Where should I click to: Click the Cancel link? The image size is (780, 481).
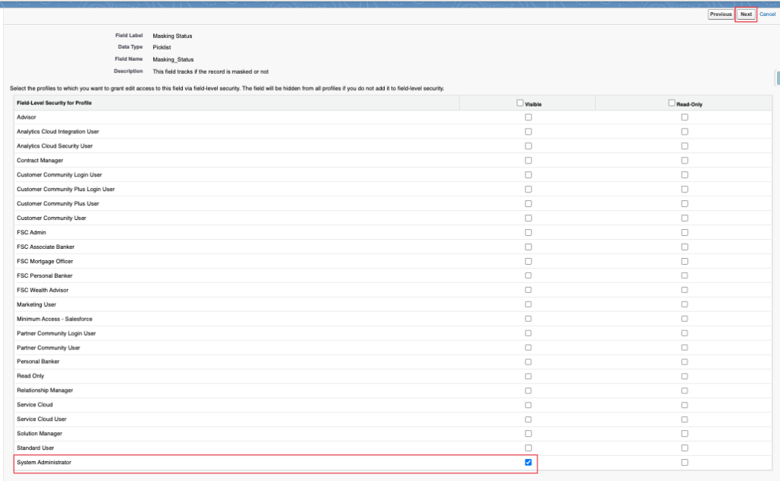[x=768, y=14]
